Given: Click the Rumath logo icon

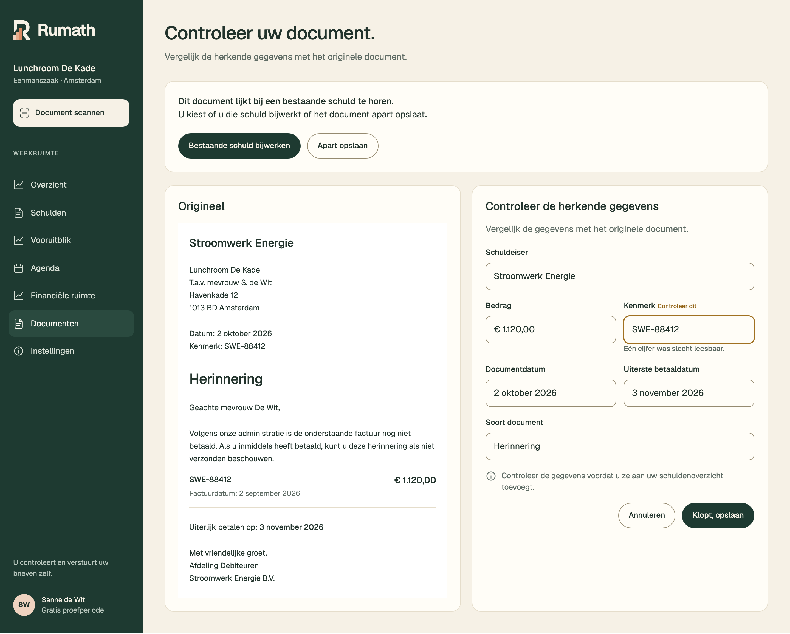Looking at the screenshot, I should click(22, 30).
